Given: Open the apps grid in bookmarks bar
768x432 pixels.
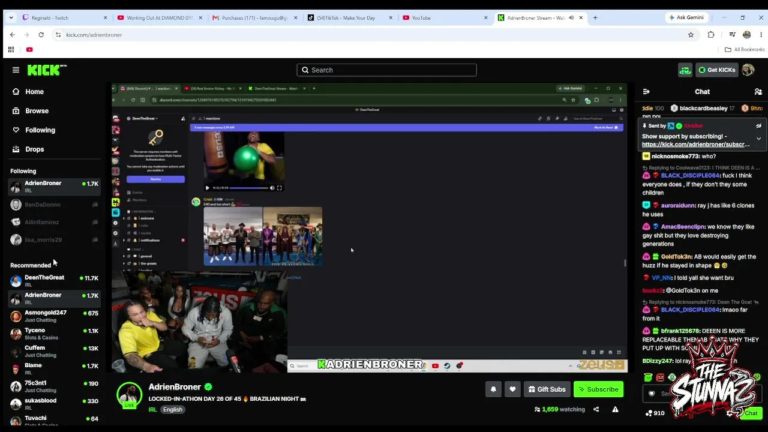Looking at the screenshot, I should [11, 50].
